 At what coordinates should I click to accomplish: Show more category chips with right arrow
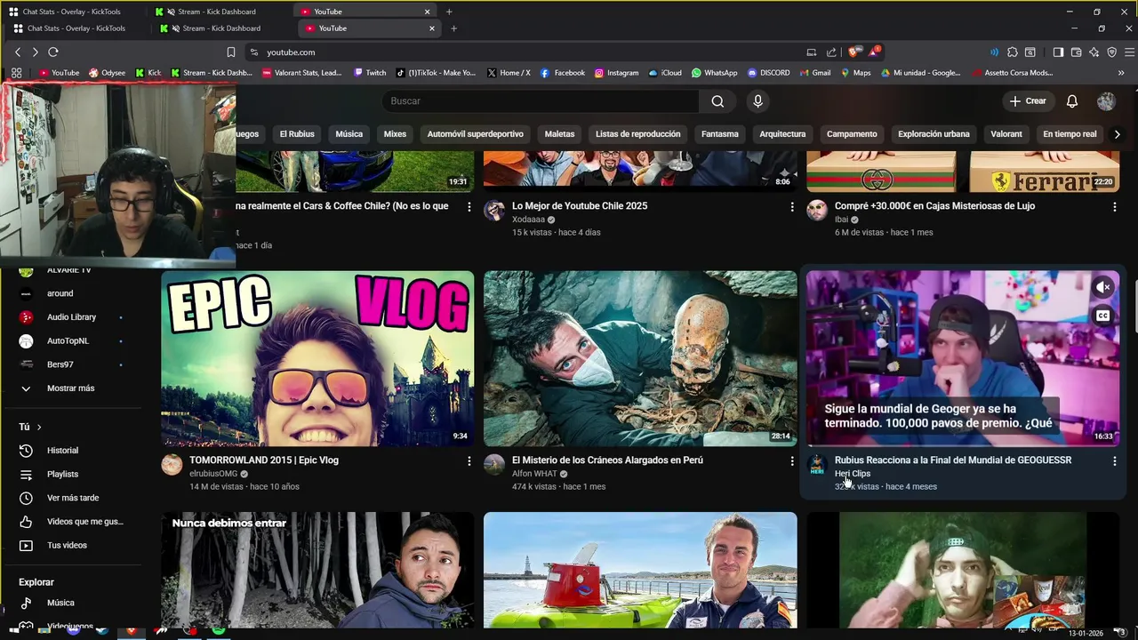1118,134
